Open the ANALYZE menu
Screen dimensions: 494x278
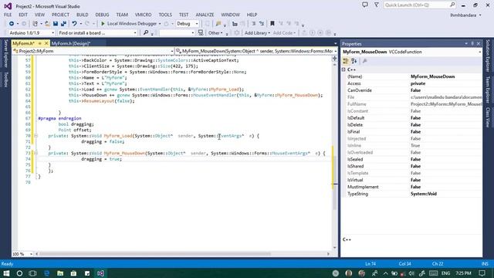coord(205,15)
